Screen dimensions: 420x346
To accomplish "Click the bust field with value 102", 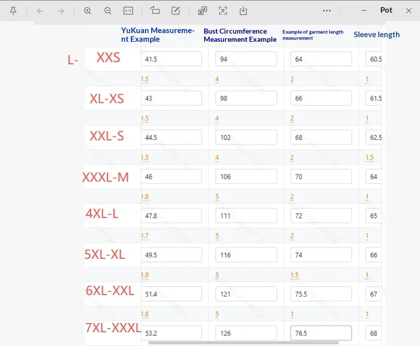I will pyautogui.click(x=246, y=137).
